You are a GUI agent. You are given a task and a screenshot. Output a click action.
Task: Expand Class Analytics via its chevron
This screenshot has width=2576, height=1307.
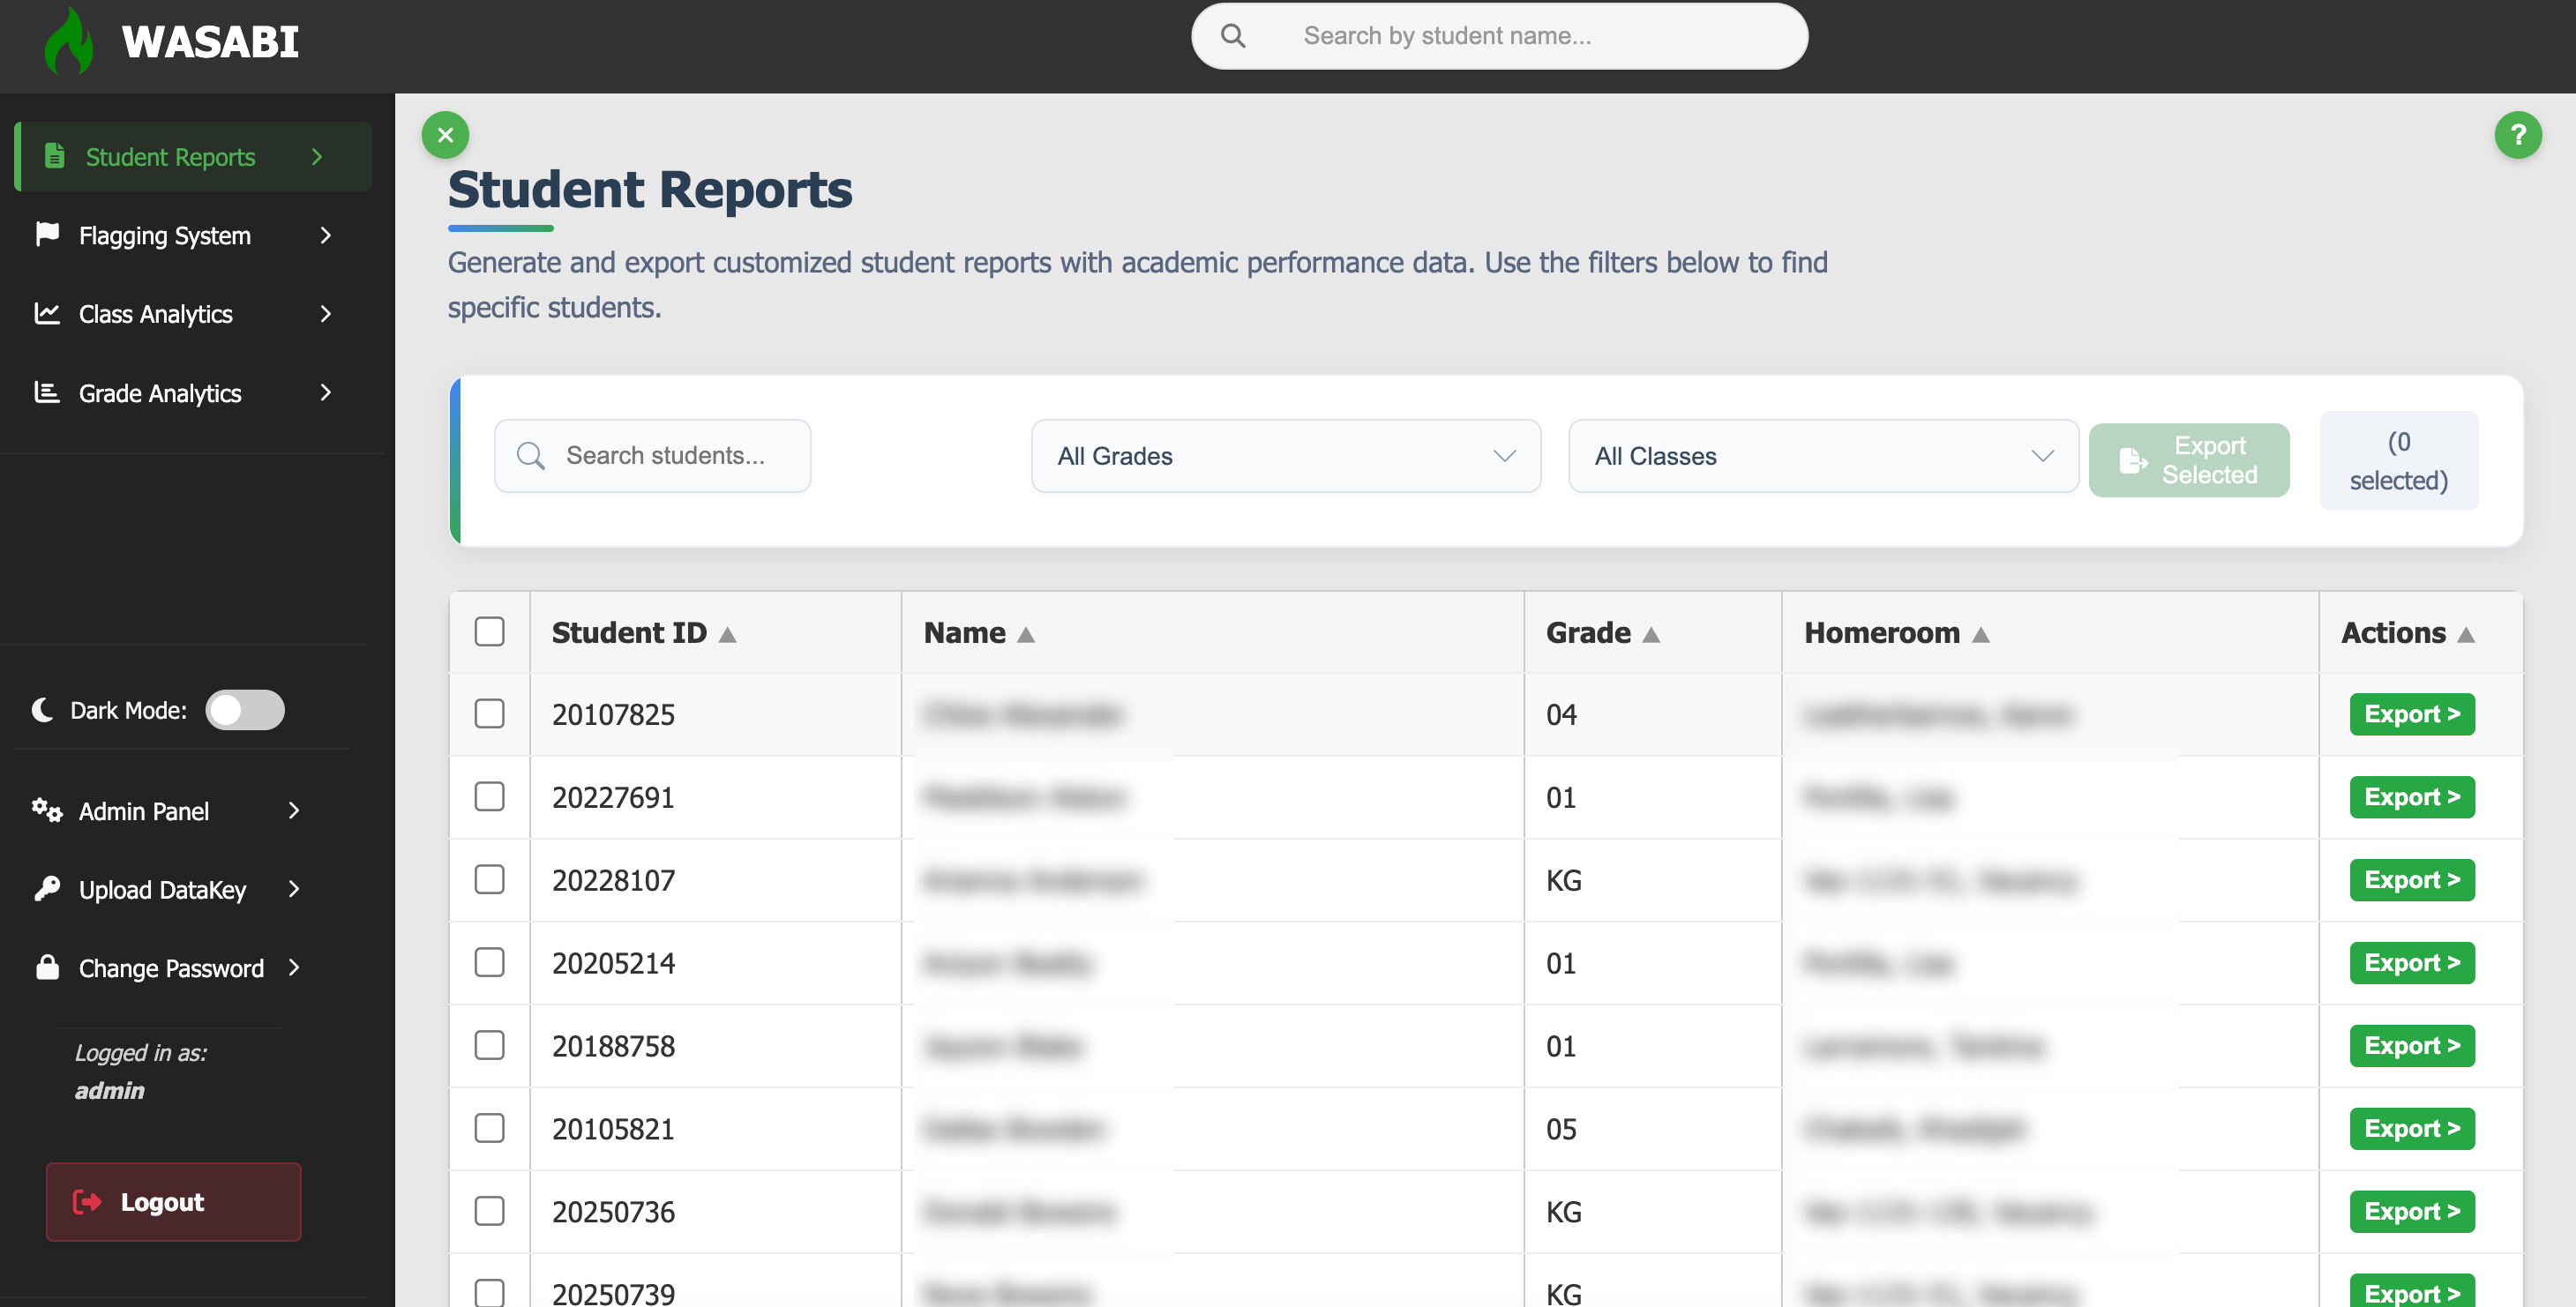(x=325, y=314)
